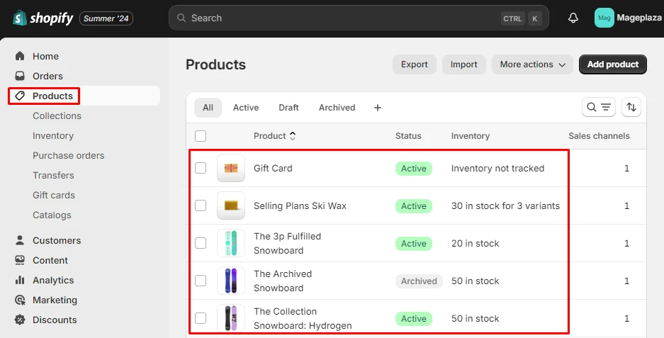Image resolution: width=664 pixels, height=338 pixels.
Task: Click the Inventory column header
Action: pos(470,136)
